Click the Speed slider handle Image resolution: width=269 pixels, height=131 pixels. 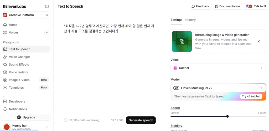(x=227, y=116)
